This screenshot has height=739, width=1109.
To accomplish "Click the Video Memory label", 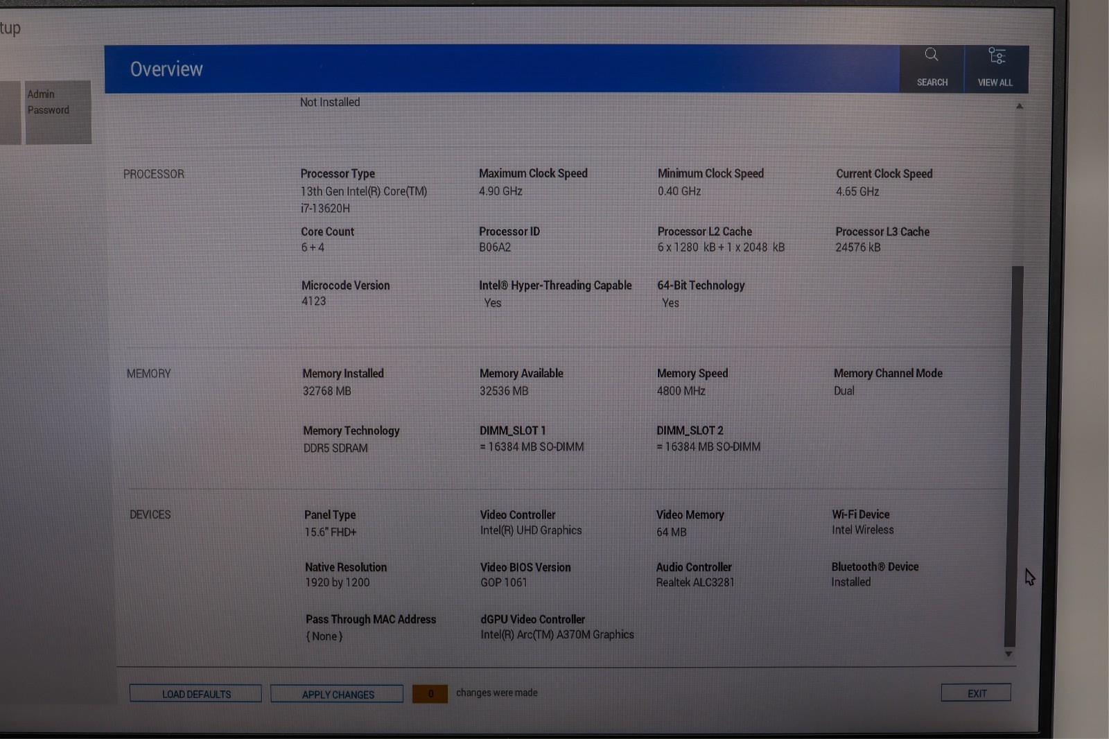I will tap(690, 515).
